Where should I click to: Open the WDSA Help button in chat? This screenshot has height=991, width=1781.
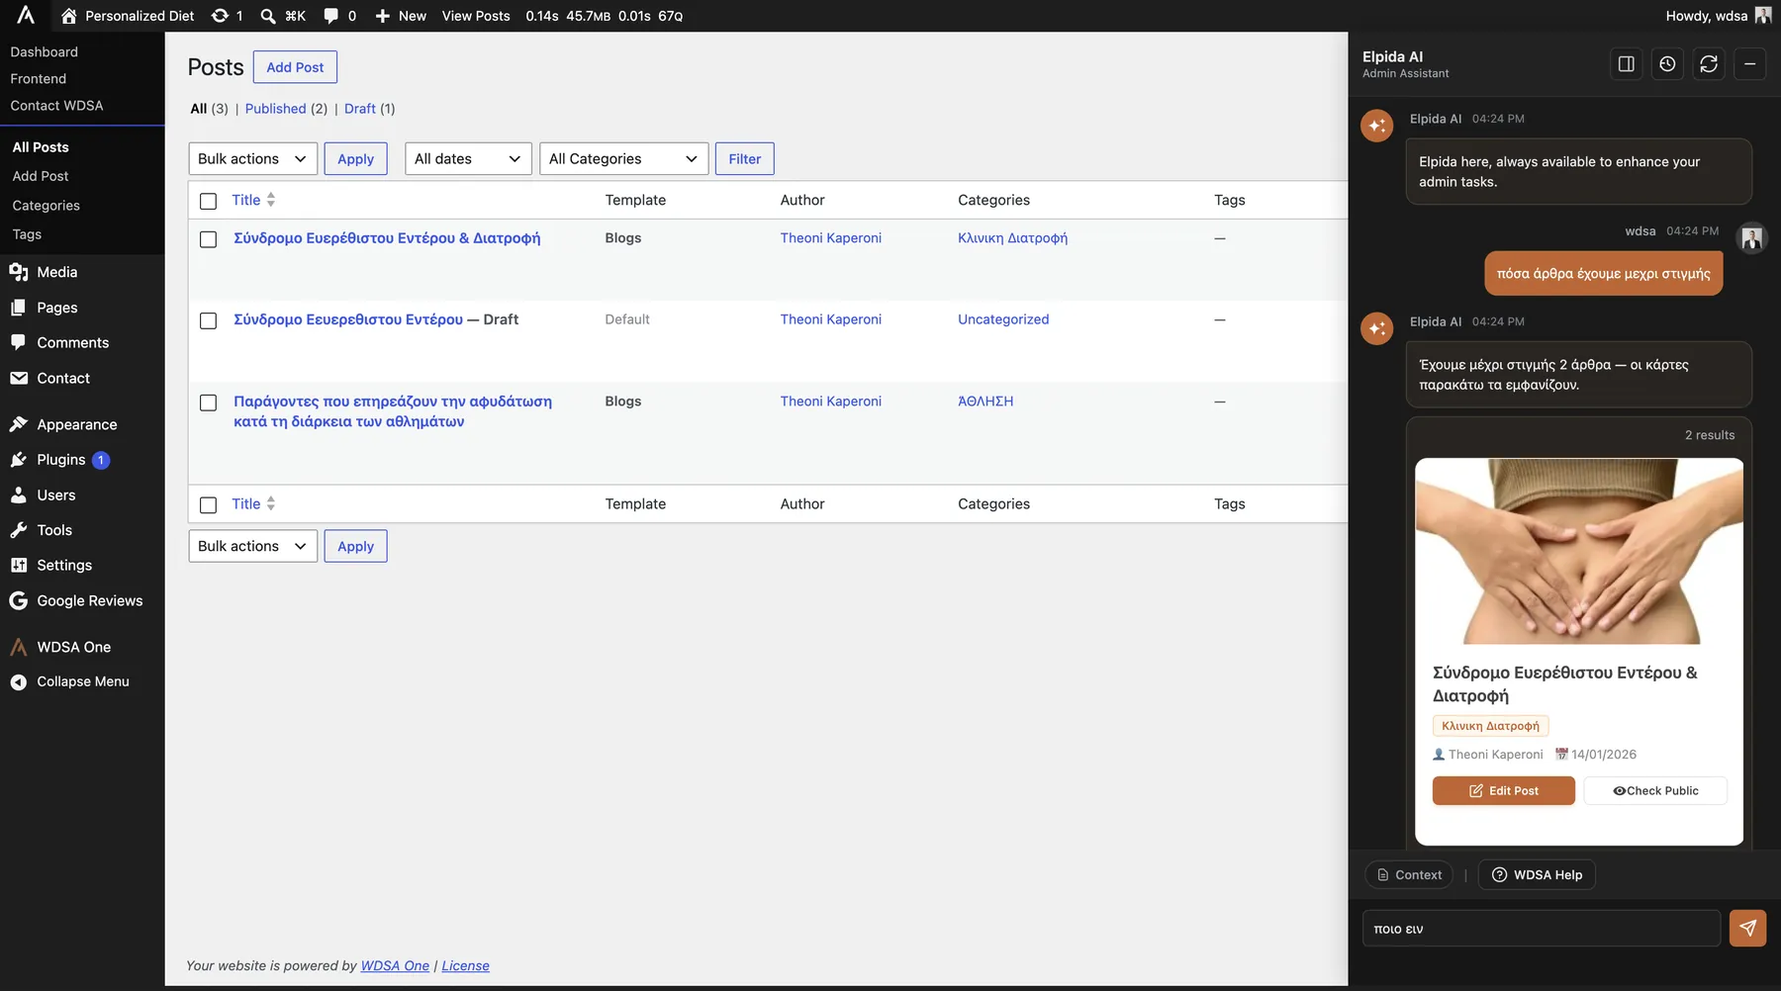pyautogui.click(x=1537, y=874)
